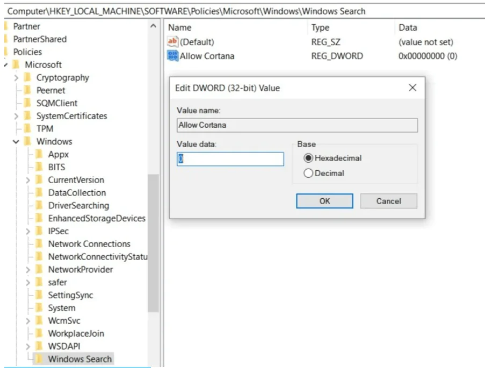Select the Microsoft registry key
The width and height of the screenshot is (485, 368).
(x=44, y=64)
